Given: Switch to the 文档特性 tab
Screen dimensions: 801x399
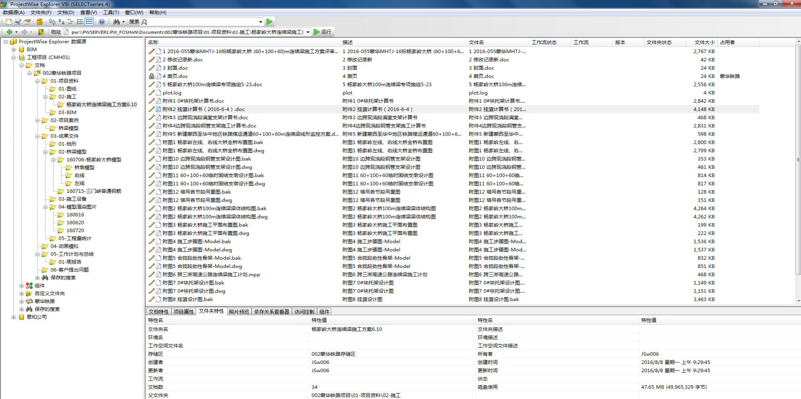Looking at the screenshot, I should (x=158, y=312).
